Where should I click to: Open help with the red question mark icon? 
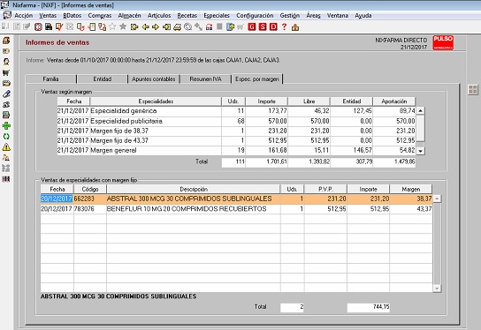[285, 27]
